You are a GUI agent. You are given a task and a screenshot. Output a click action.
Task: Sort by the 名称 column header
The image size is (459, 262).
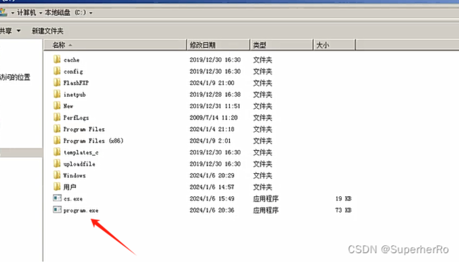tap(115, 45)
